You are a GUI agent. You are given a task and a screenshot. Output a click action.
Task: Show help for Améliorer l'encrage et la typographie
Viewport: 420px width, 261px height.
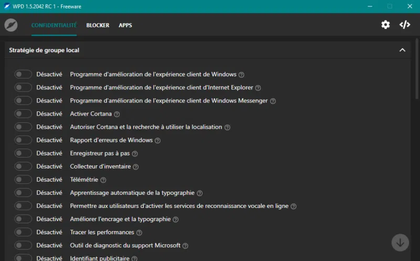pos(175,220)
